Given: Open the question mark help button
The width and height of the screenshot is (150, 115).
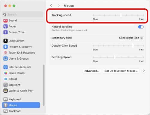Looking at the screenshot, I should [x=144, y=71].
